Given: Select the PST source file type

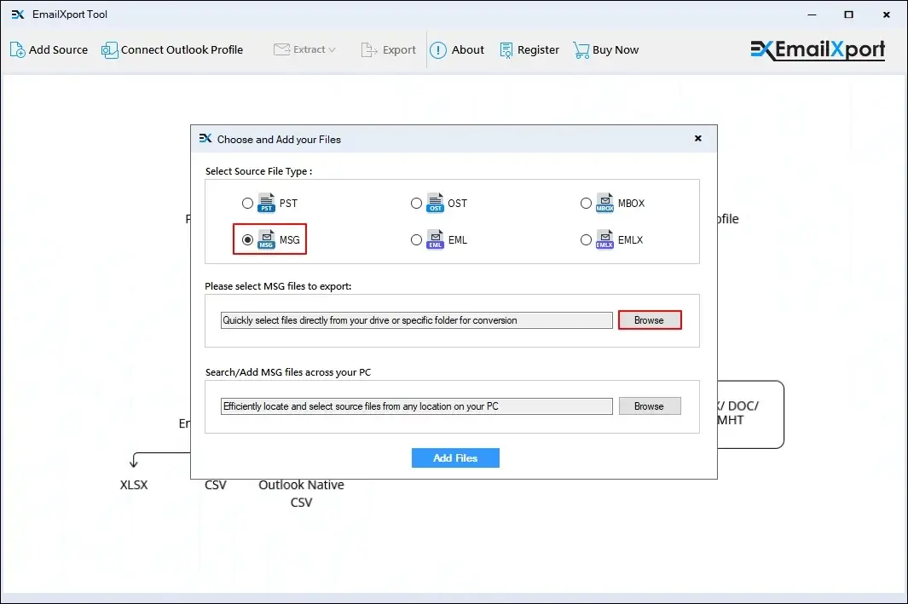Looking at the screenshot, I should pyautogui.click(x=248, y=203).
